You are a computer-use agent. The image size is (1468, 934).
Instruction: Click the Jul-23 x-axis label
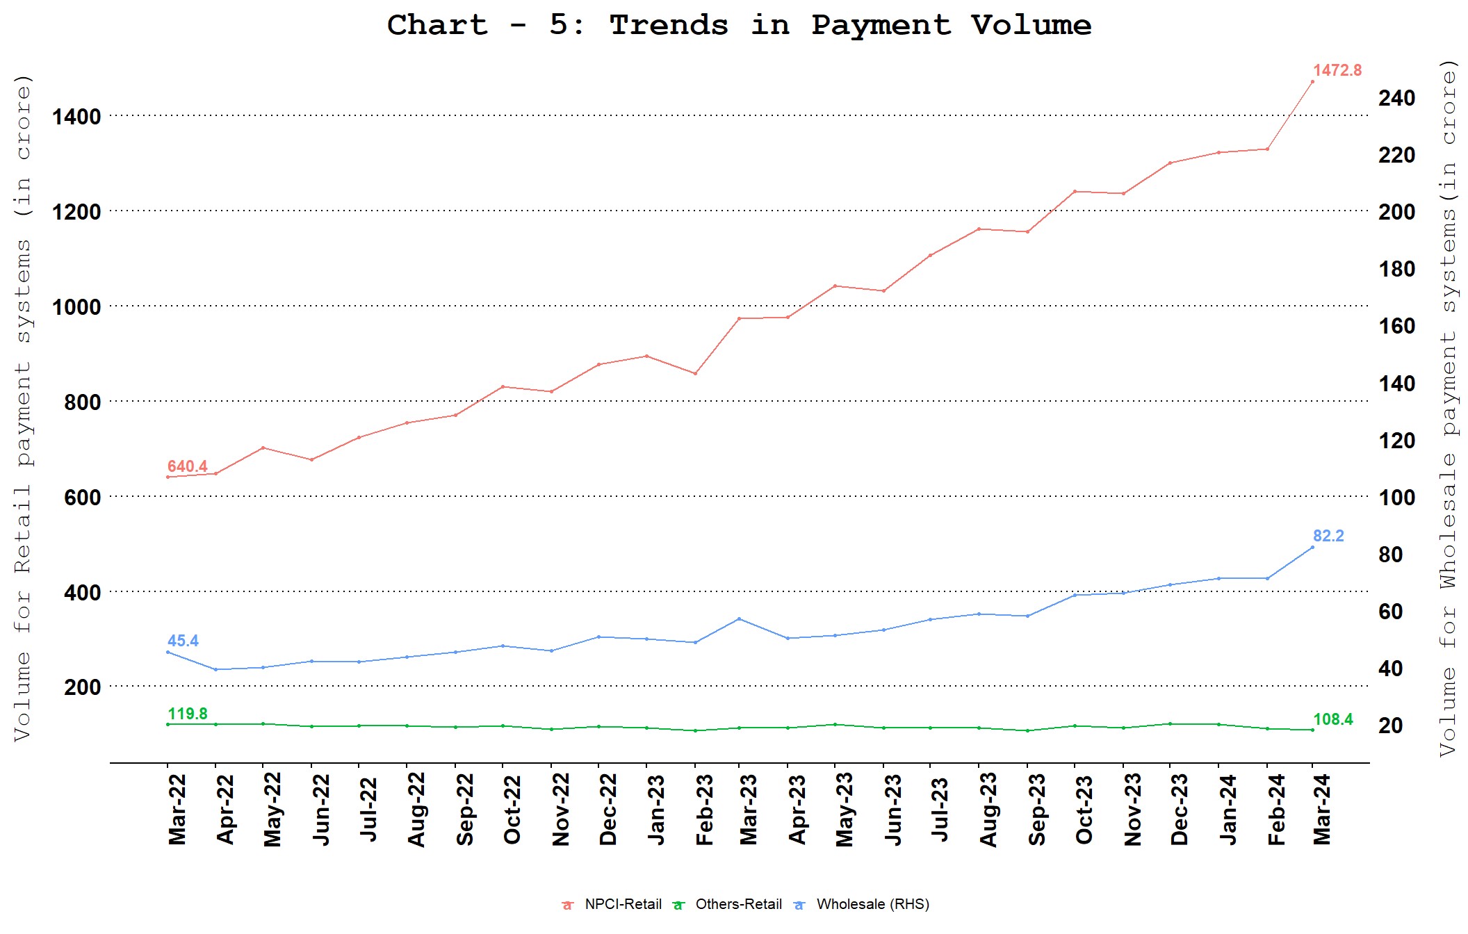pyautogui.click(x=940, y=810)
